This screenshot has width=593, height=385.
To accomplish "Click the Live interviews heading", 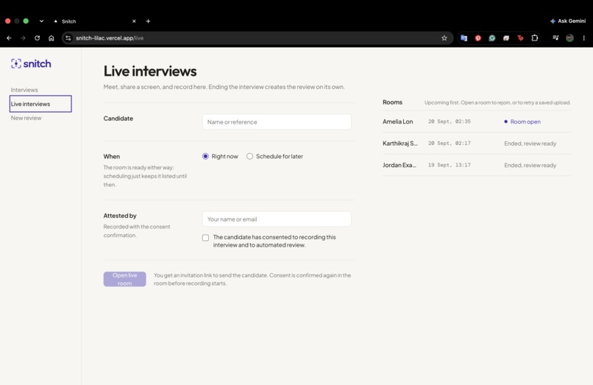I will click(x=150, y=71).
